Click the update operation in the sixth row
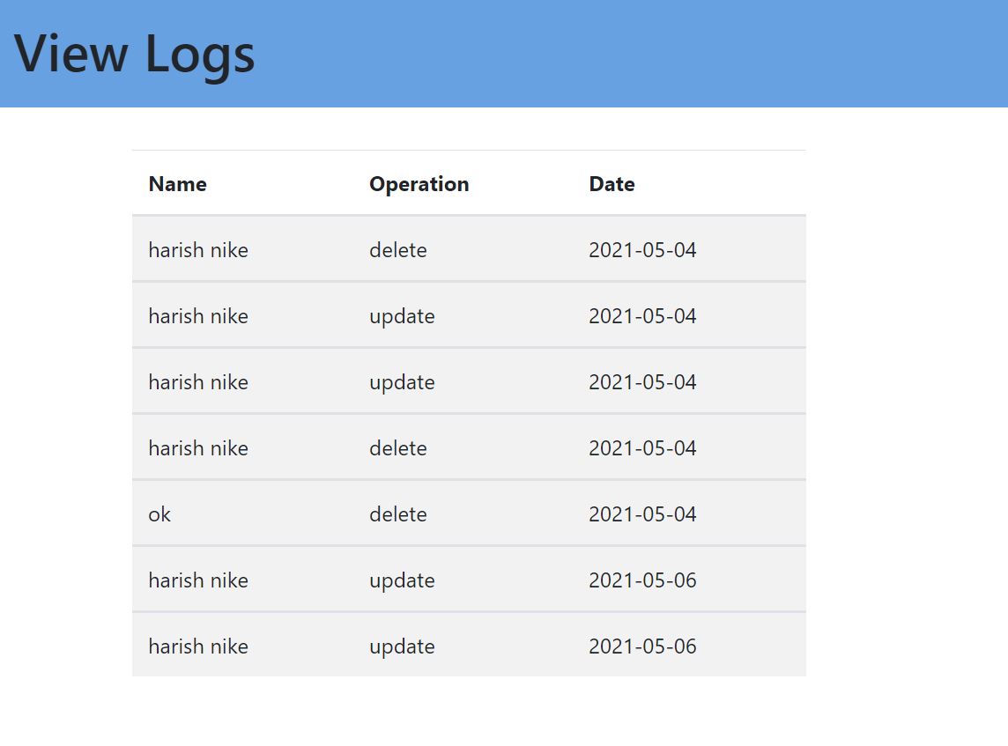Image resolution: width=1008 pixels, height=746 pixels. [x=402, y=580]
